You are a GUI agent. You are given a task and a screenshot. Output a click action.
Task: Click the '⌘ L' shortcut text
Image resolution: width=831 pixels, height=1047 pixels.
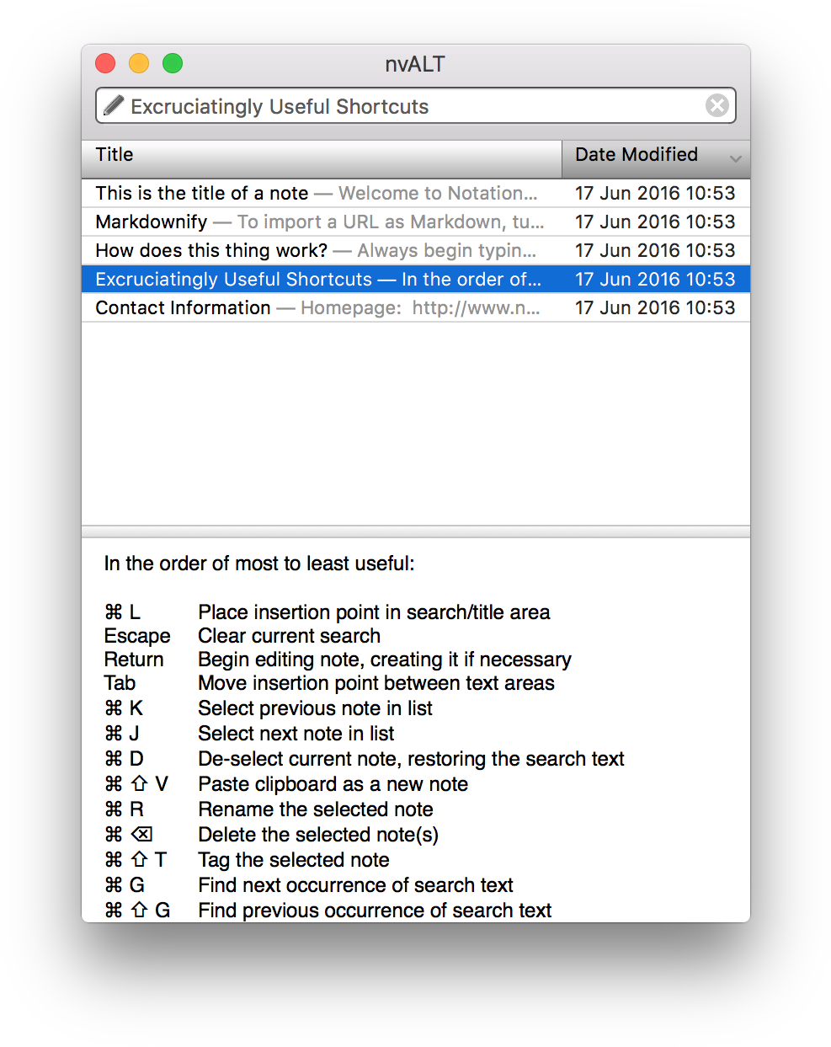[122, 612]
